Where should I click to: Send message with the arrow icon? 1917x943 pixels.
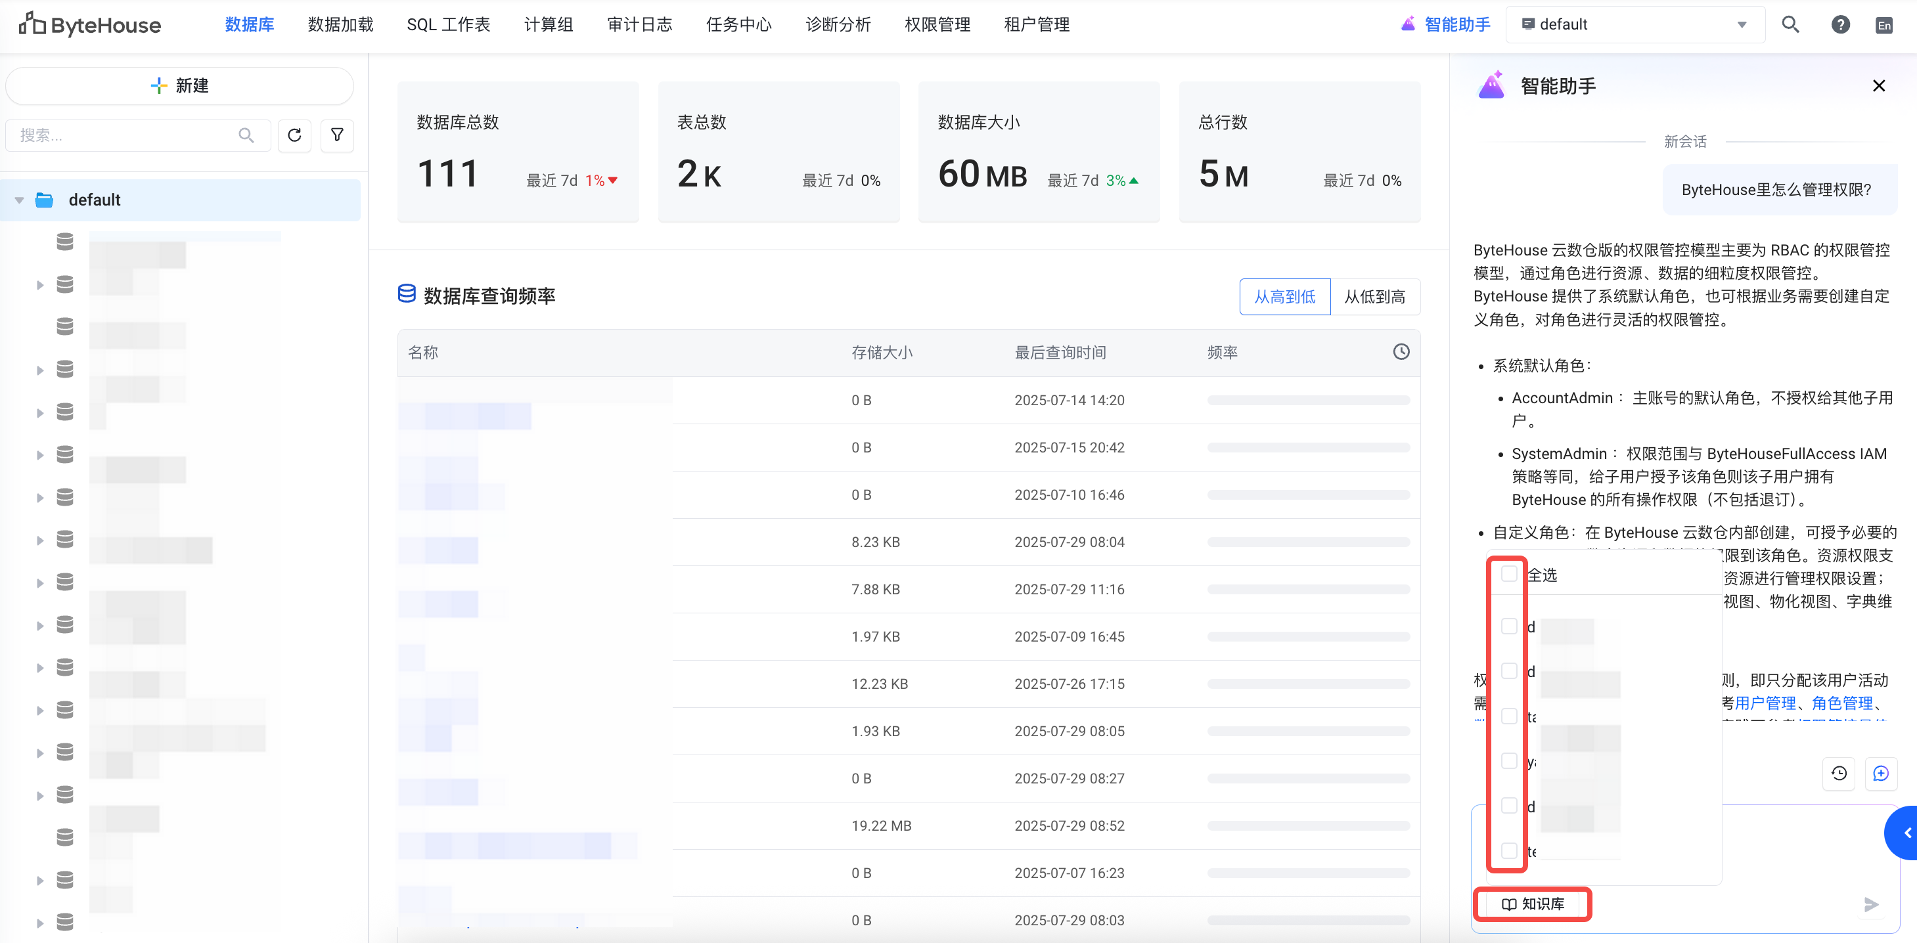[1871, 904]
